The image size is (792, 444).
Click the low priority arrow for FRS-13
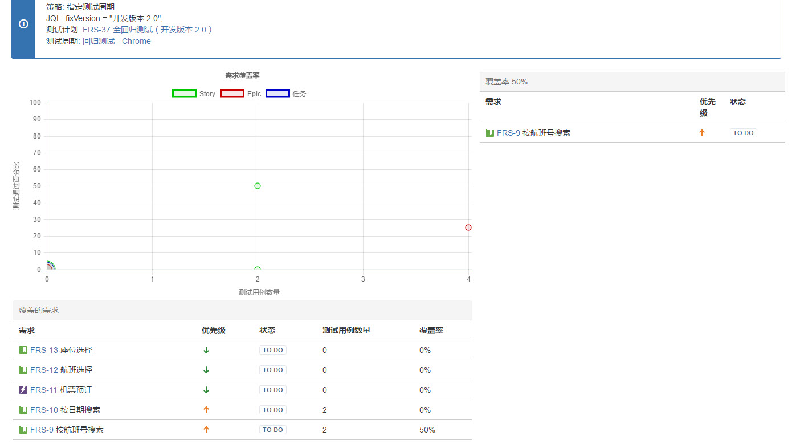pyautogui.click(x=206, y=350)
